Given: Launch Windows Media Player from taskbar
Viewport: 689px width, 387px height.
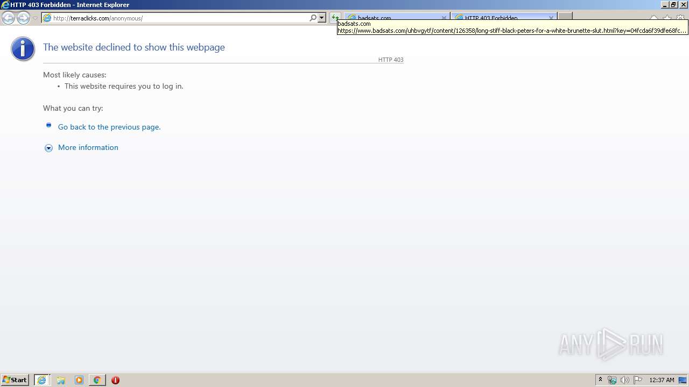Looking at the screenshot, I should (x=79, y=380).
